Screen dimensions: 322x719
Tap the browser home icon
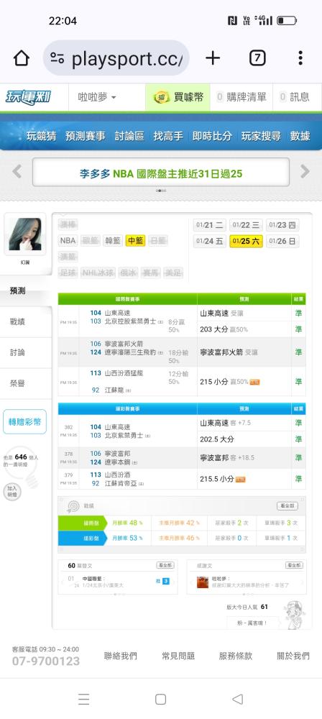pos(21,58)
